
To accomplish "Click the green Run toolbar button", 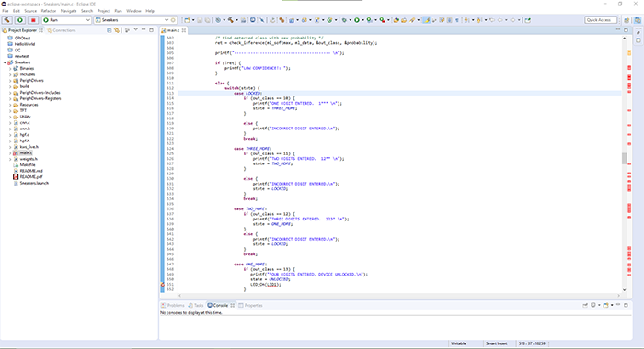I will tap(357, 20).
